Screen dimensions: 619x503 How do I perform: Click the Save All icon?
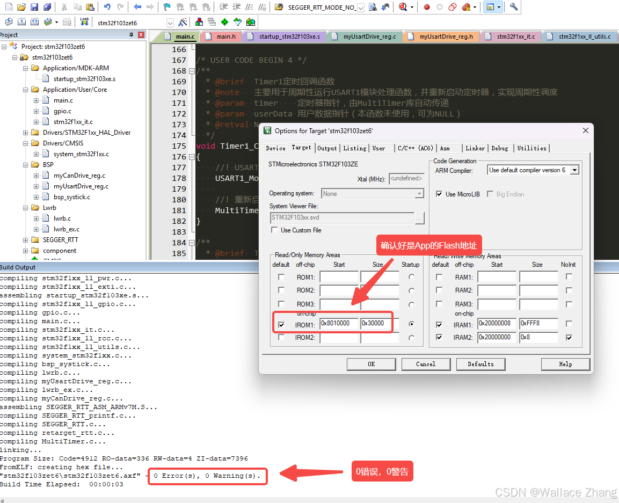pos(47,7)
